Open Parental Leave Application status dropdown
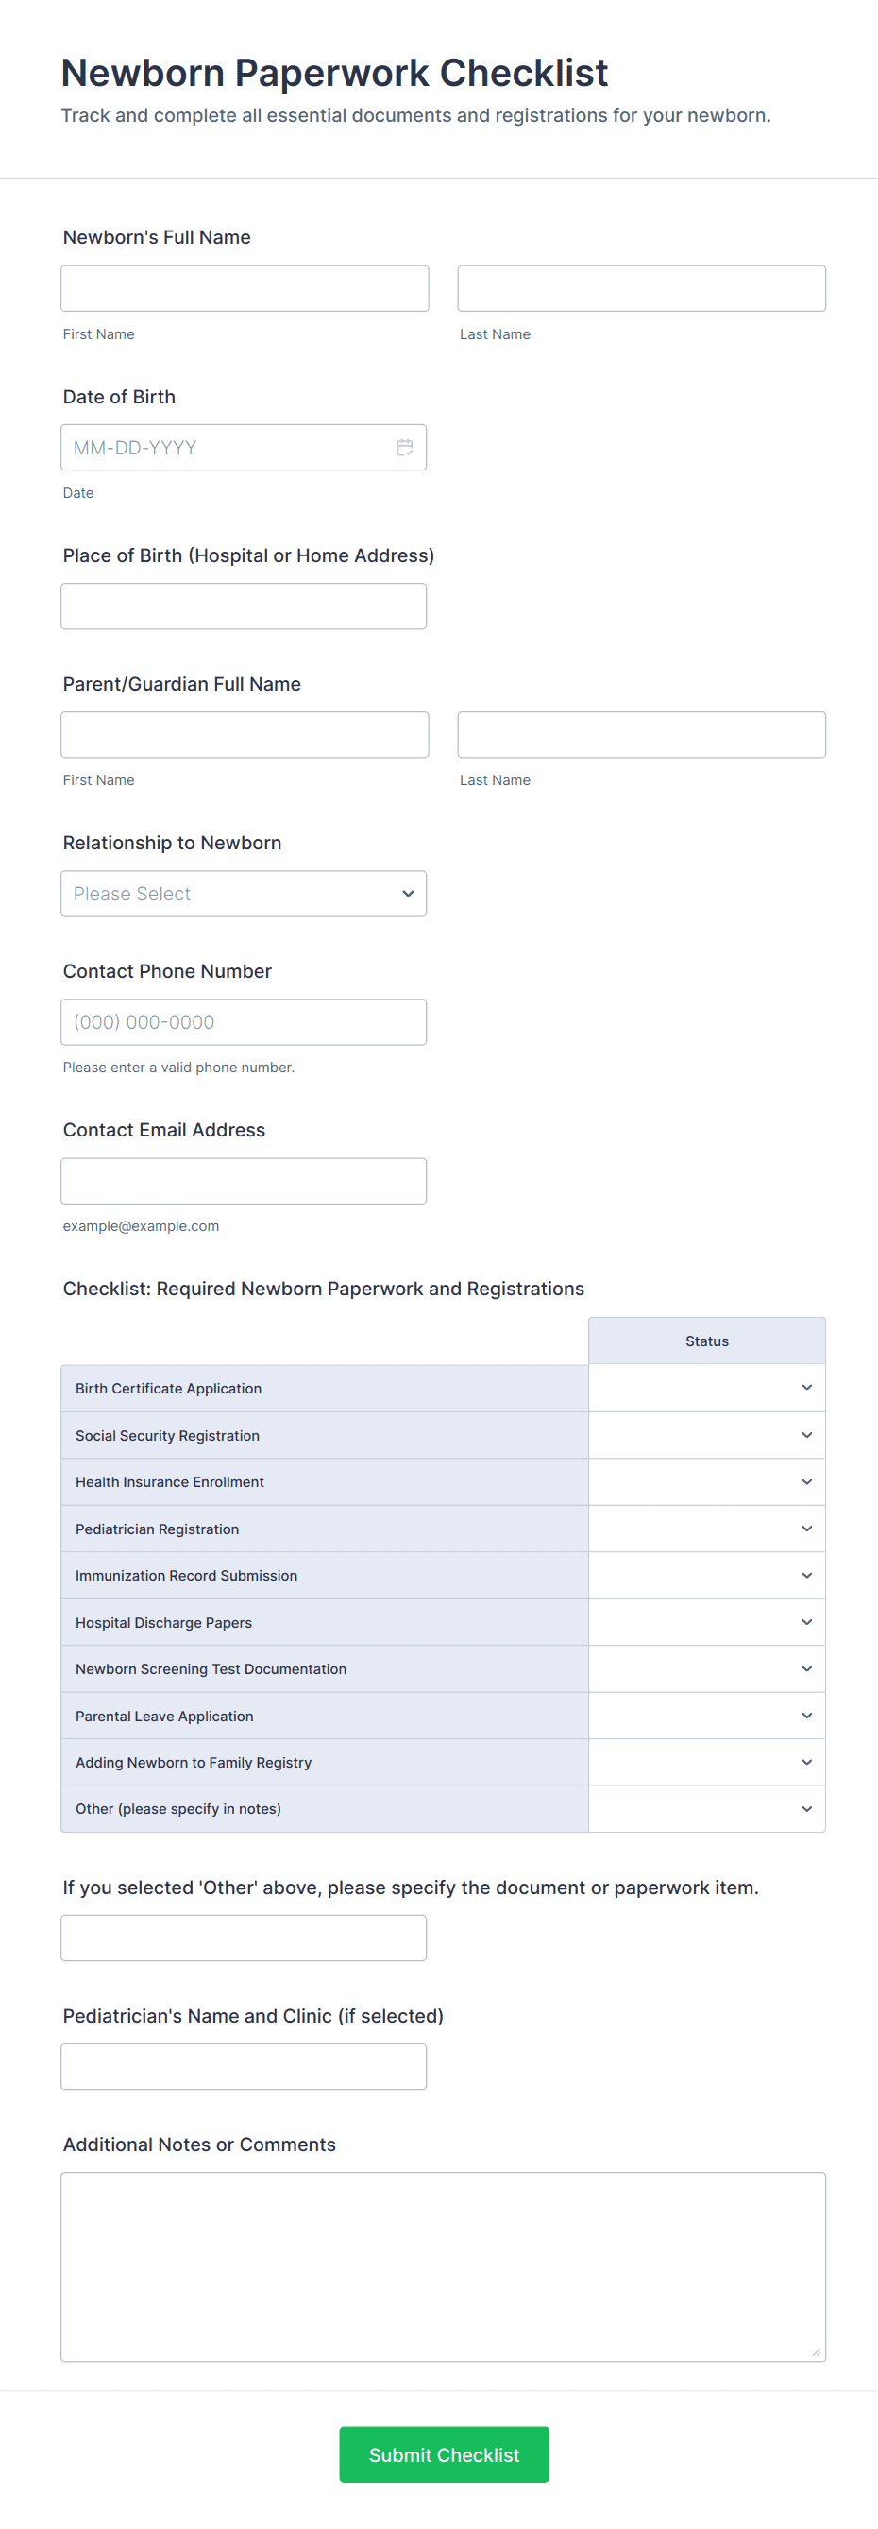The height and width of the screenshot is (2529, 878). pos(706,1715)
